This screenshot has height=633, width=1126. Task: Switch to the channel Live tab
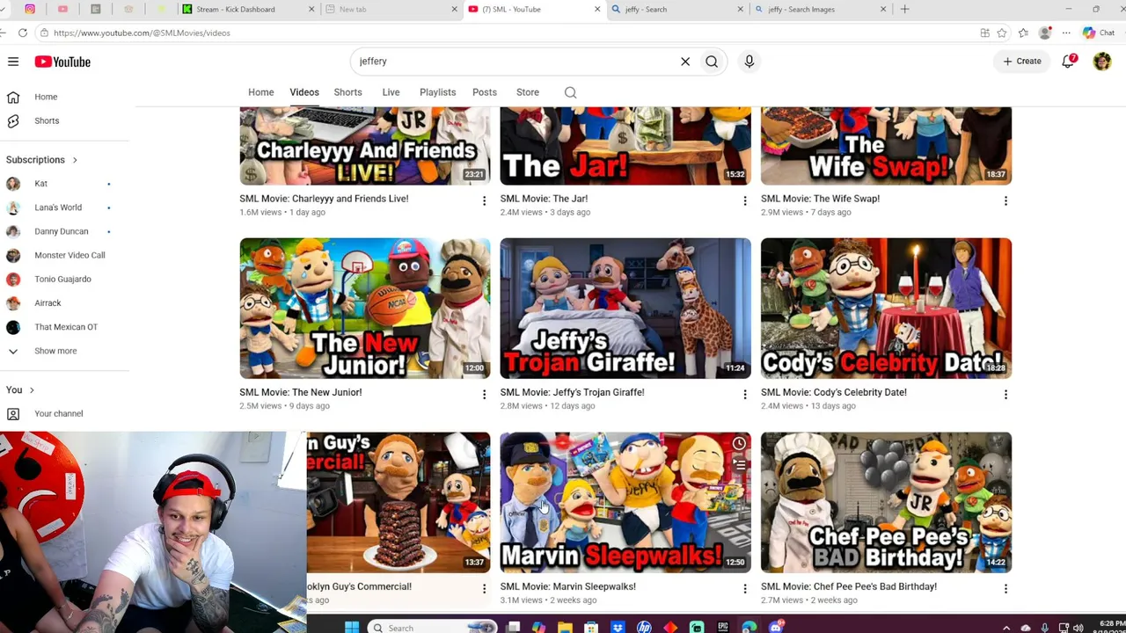click(x=391, y=92)
